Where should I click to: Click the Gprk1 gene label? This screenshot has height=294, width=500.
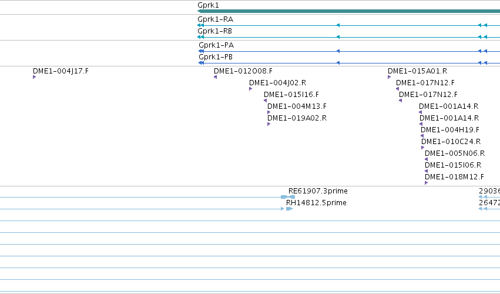point(208,5)
